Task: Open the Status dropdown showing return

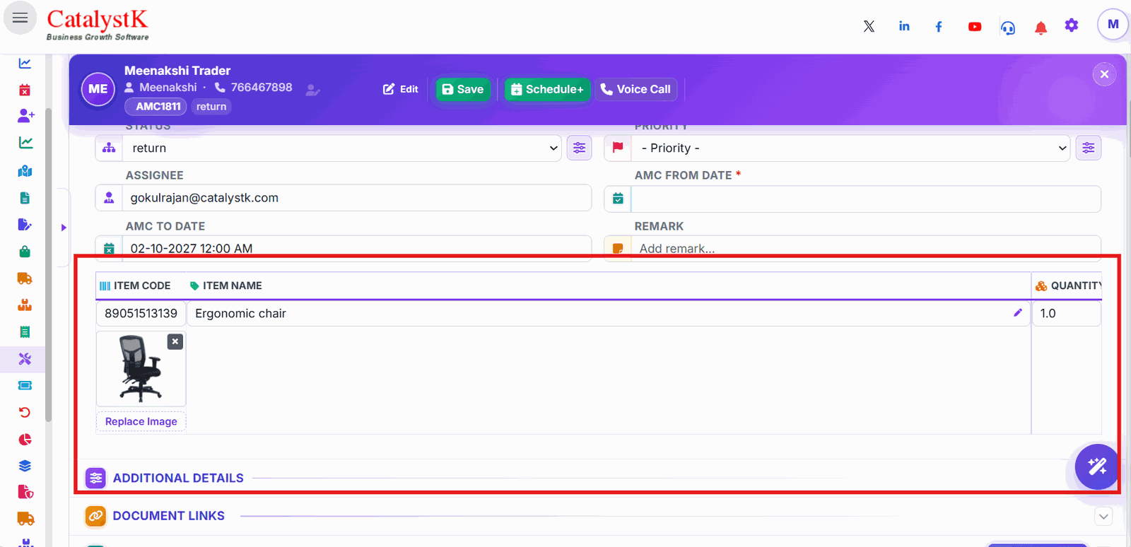Action: click(x=342, y=148)
